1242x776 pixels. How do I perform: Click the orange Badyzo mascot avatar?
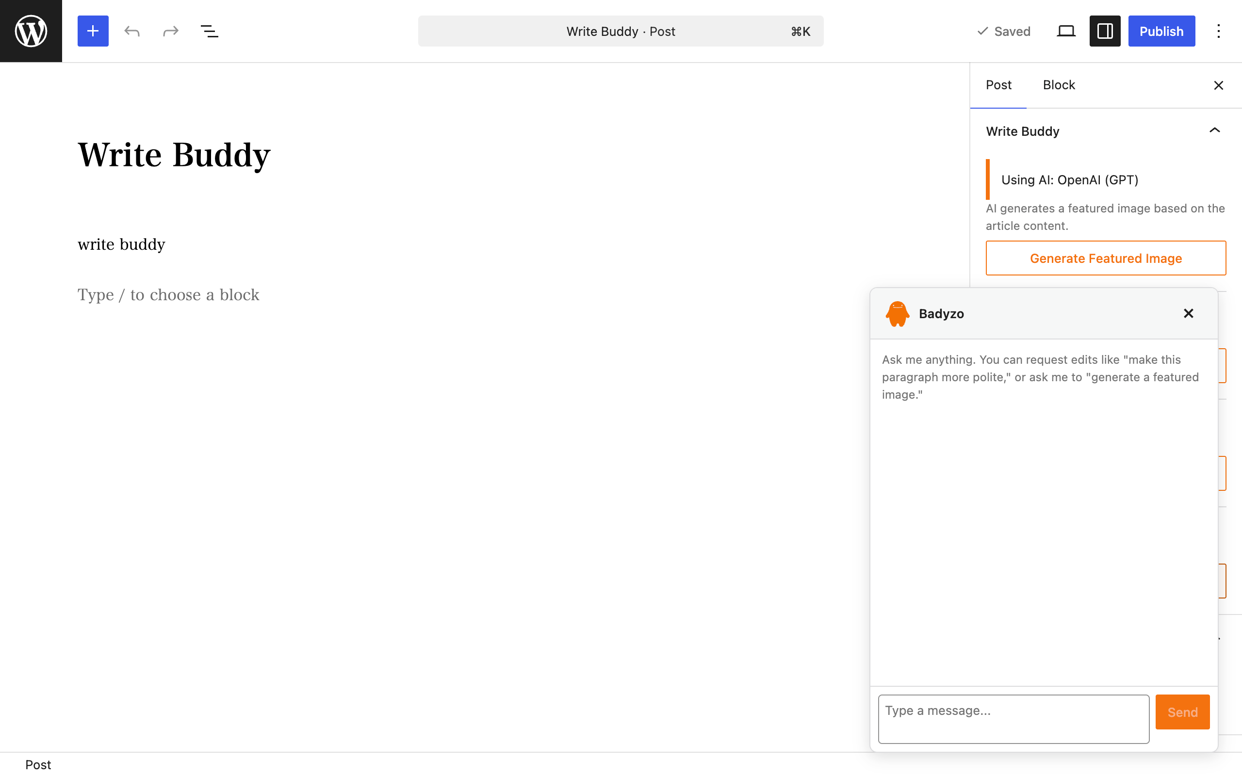(897, 314)
